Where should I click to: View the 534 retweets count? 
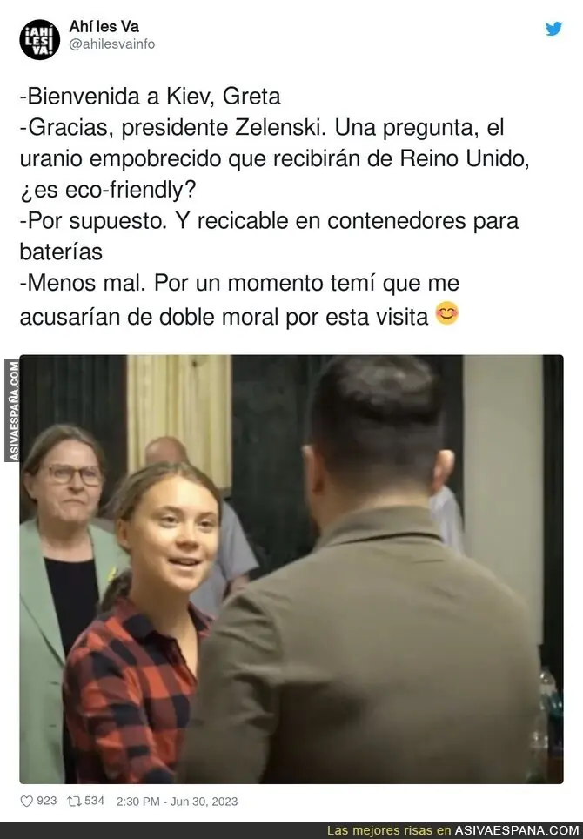(x=94, y=801)
